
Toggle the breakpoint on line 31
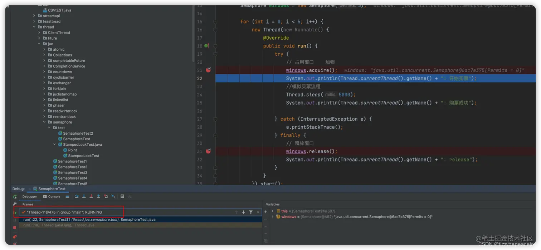tap(208, 151)
